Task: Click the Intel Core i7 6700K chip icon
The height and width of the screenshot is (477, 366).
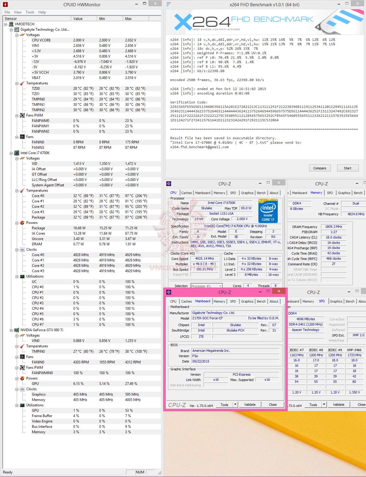Action: click(17, 153)
